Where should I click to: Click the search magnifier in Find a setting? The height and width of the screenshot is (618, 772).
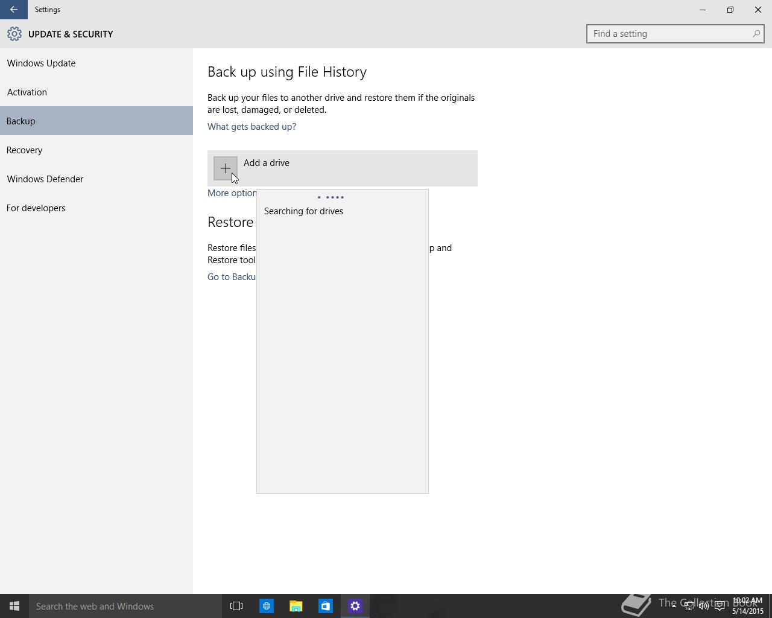[x=756, y=34]
